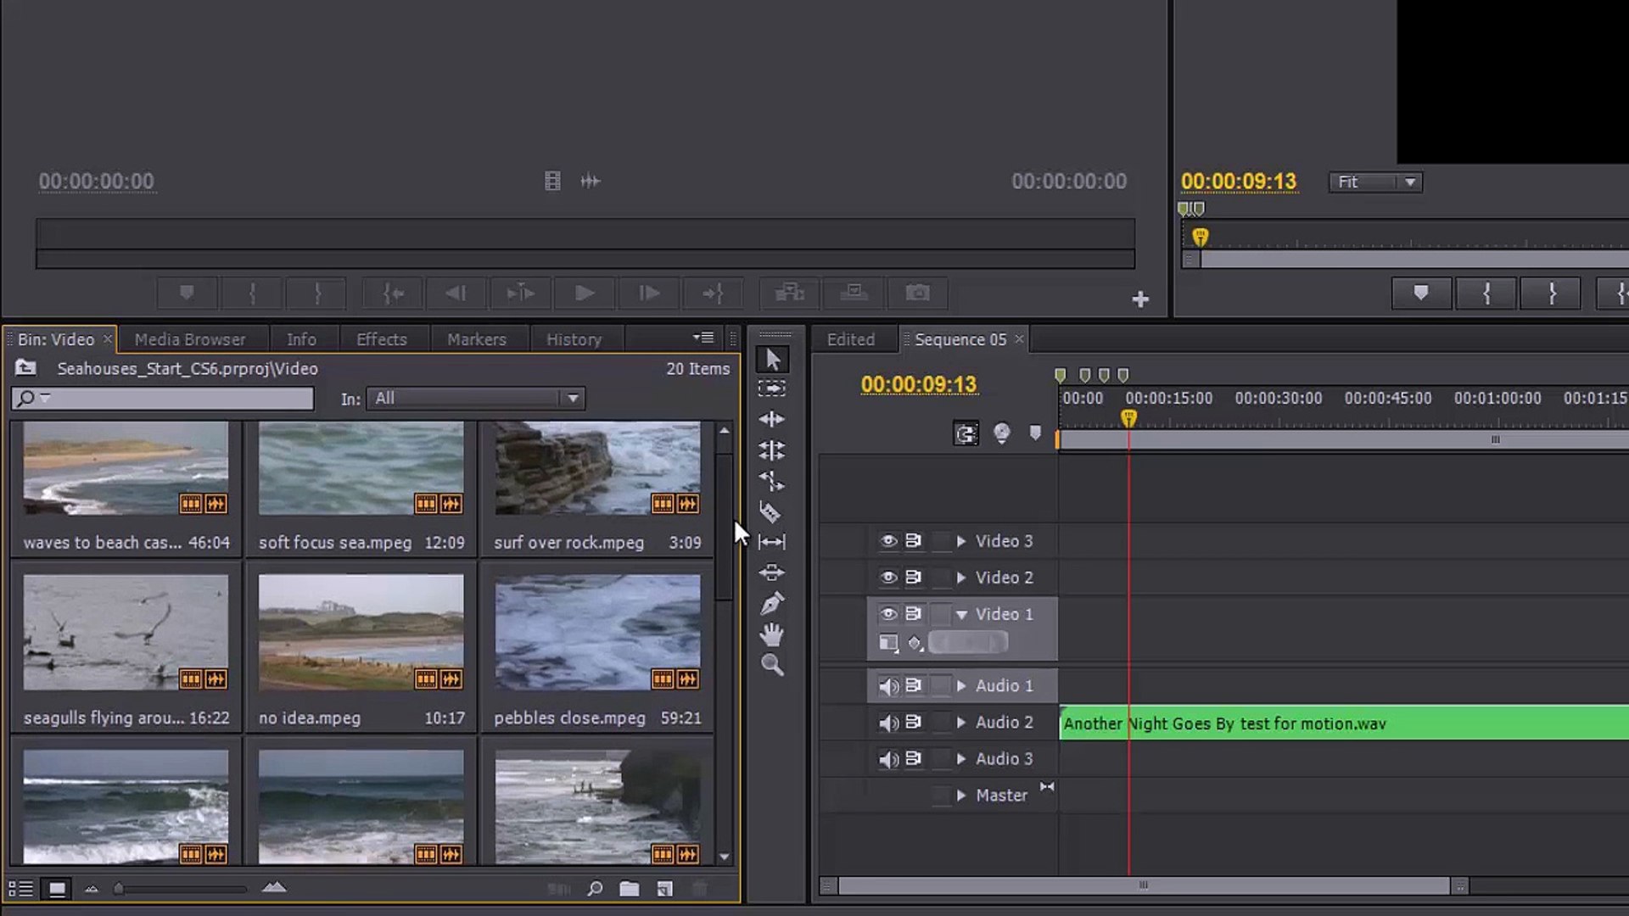Screen dimensions: 1629x916
Task: Select the Razor tool in the tools panel
Action: (772, 511)
